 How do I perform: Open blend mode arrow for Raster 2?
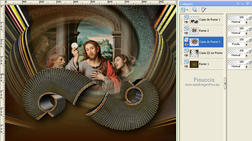[x=246, y=33]
